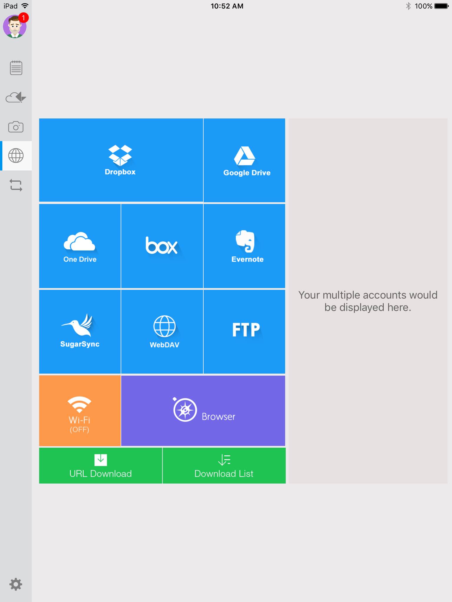Launch the Browser tile
The image size is (452, 602).
203,411
